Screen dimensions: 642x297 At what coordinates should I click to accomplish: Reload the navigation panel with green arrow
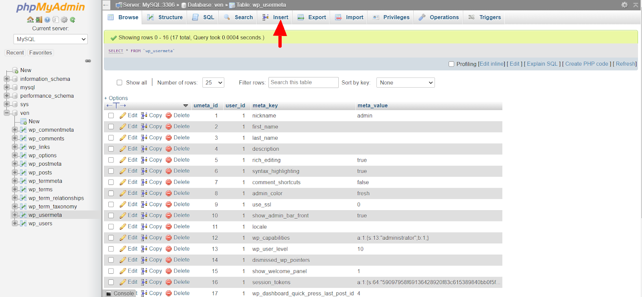point(73,20)
